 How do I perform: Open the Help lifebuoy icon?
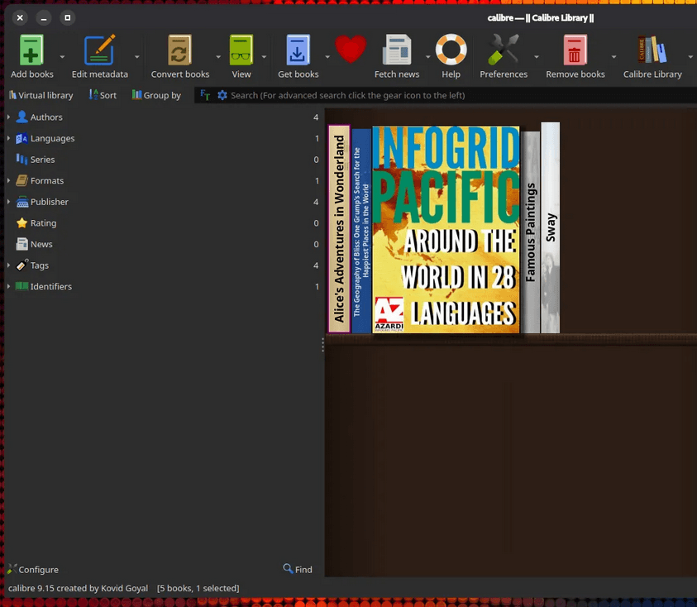[451, 50]
